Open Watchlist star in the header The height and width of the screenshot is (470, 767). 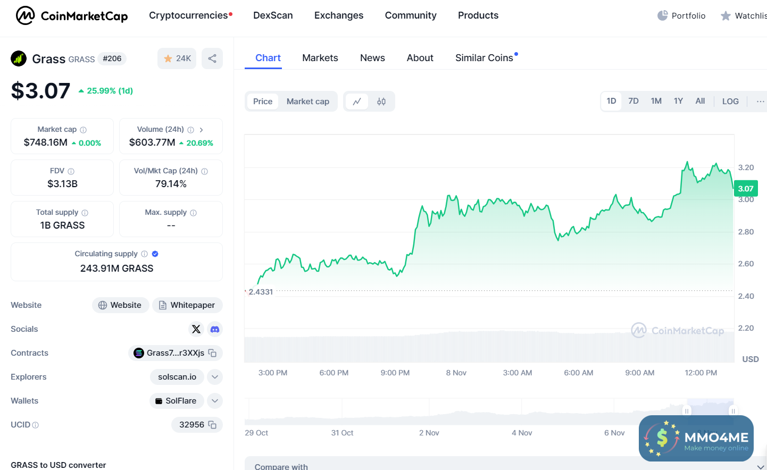[726, 16]
